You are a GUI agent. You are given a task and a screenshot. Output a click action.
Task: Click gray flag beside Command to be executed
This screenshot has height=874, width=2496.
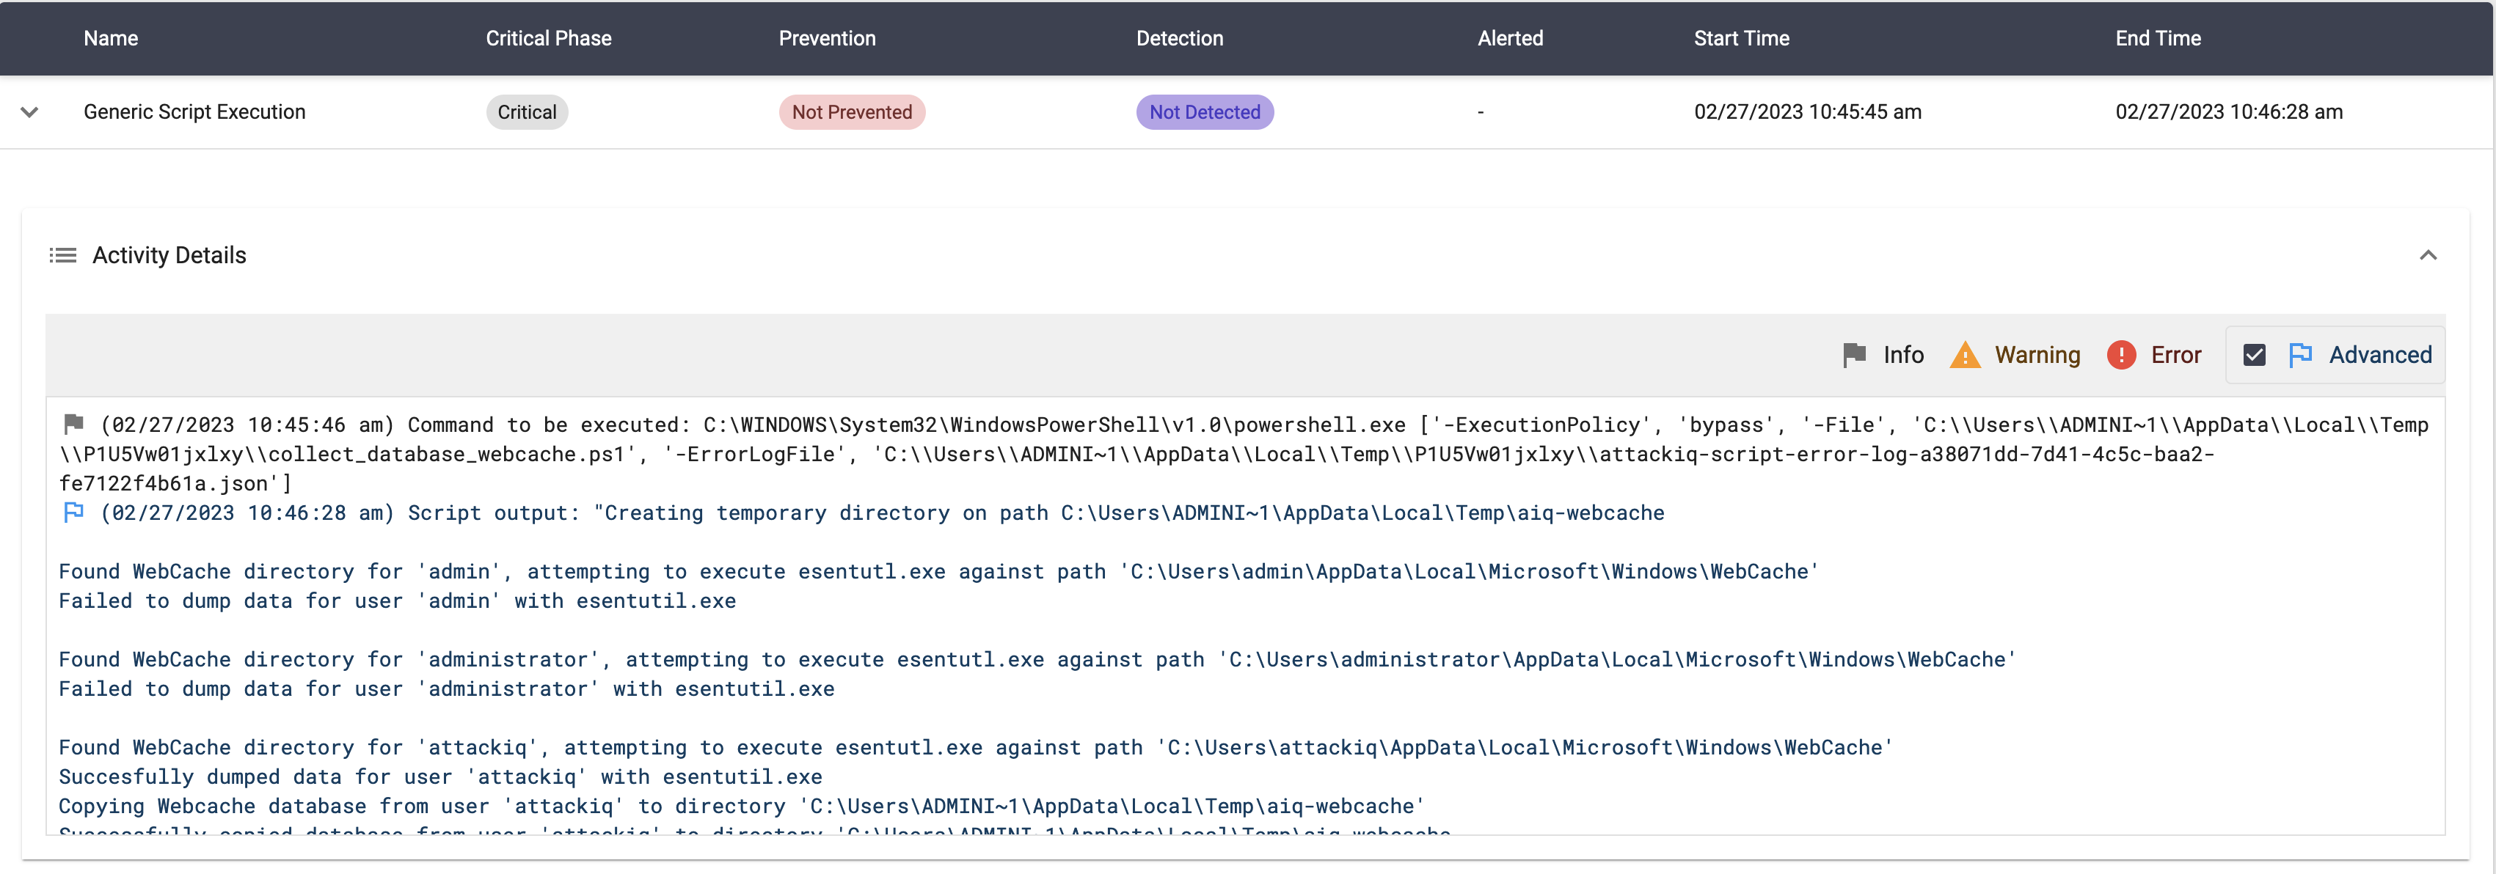coord(73,424)
